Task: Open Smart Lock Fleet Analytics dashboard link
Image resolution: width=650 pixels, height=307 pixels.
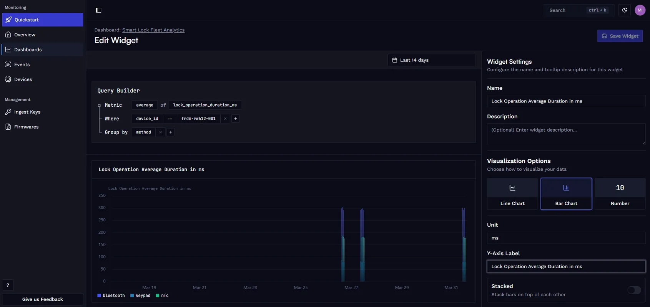Action: 153,30
